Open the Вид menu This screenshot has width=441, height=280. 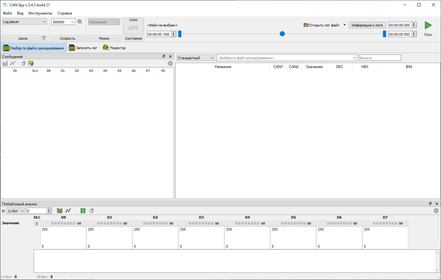(20, 13)
